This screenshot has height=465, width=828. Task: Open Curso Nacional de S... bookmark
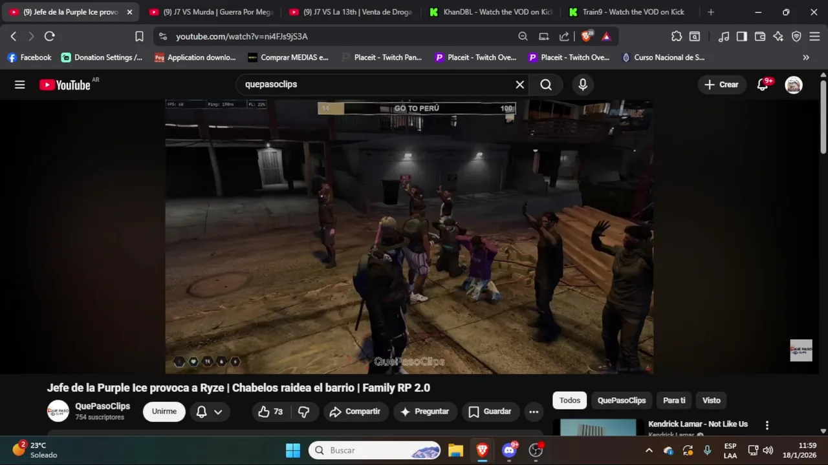[662, 57]
